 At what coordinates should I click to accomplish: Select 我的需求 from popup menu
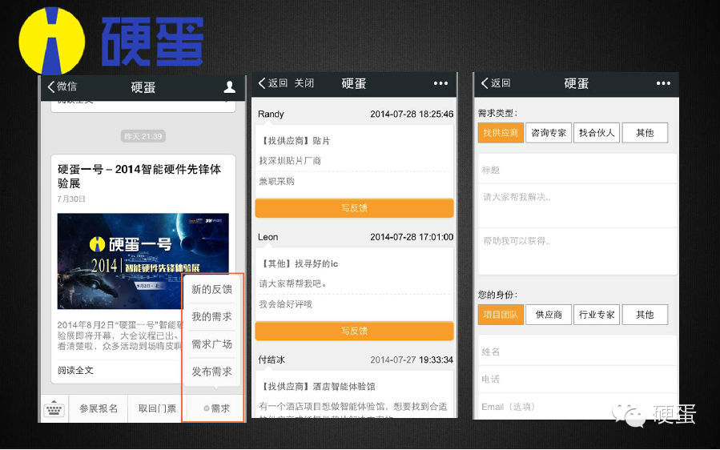click(x=211, y=317)
